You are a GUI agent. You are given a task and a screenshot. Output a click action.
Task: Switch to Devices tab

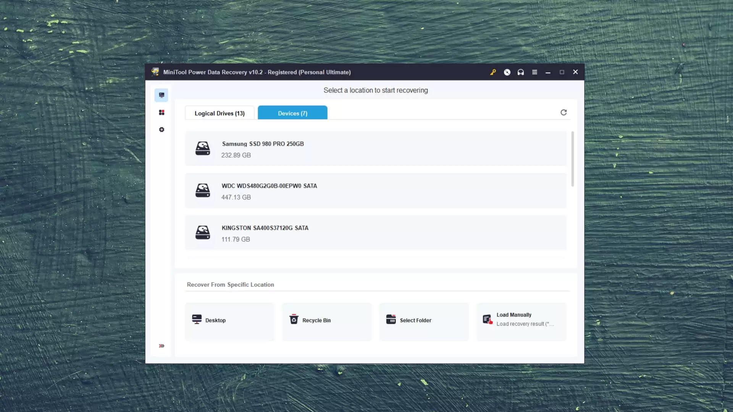point(292,113)
